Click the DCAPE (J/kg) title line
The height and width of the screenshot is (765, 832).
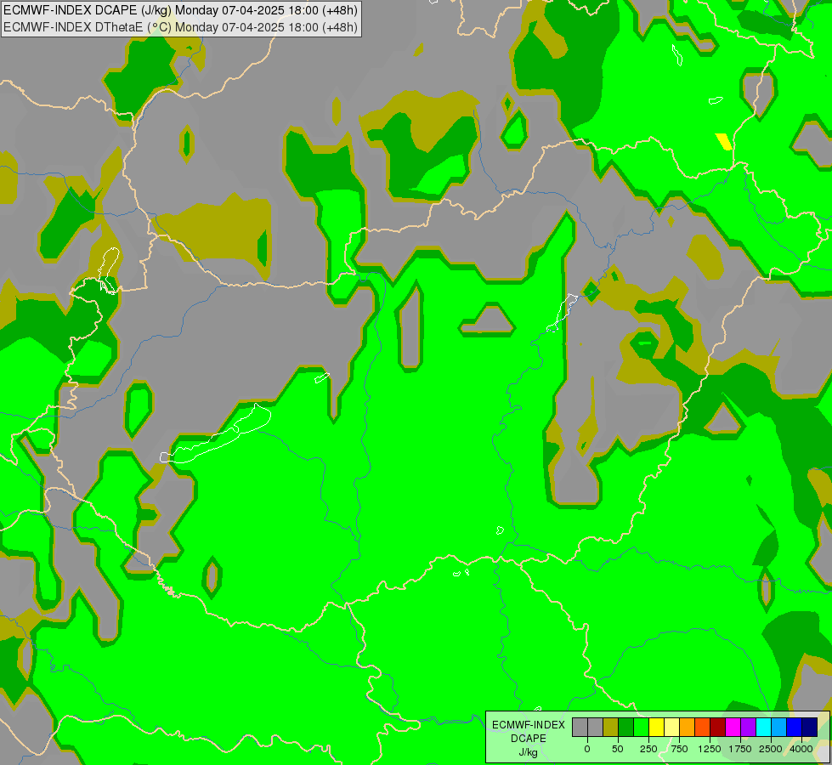click(x=181, y=10)
